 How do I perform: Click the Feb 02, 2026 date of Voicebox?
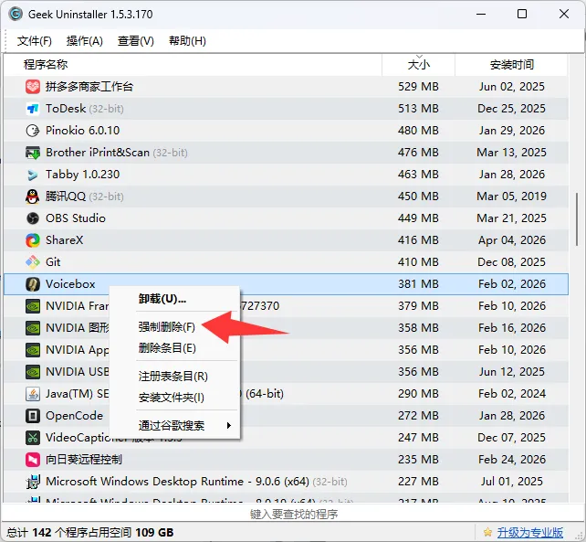pyautogui.click(x=512, y=284)
